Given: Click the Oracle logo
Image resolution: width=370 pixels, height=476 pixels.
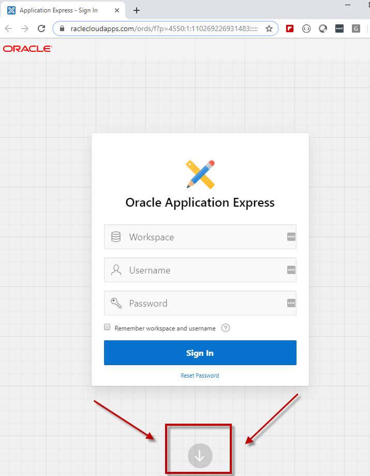Looking at the screenshot, I should coord(27,49).
